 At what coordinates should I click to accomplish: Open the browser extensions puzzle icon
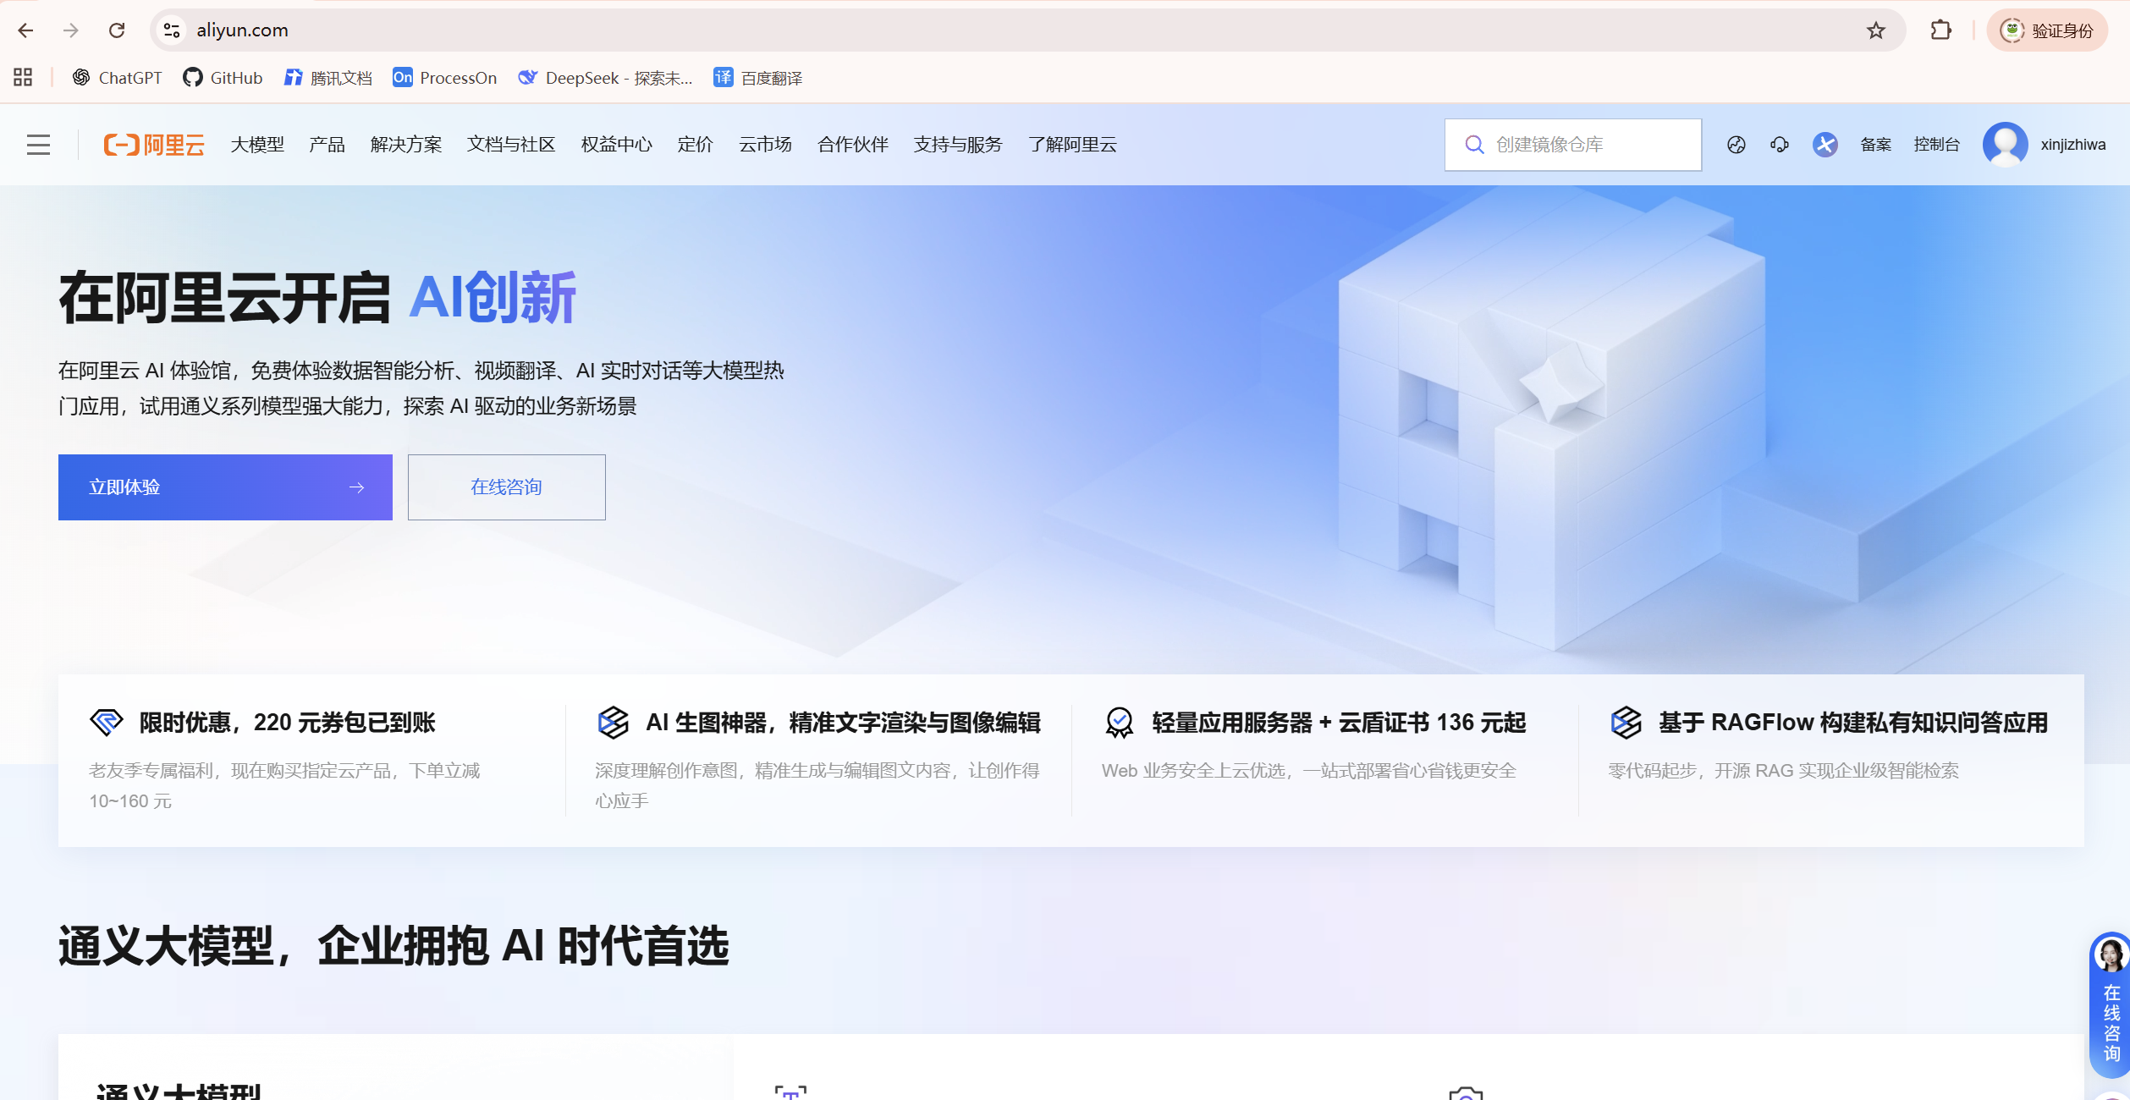click(1940, 30)
